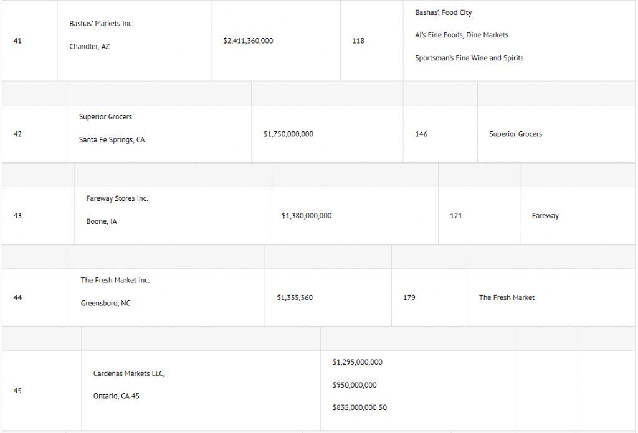Click store count 118
The width and height of the screenshot is (638, 433).
pos(358,41)
